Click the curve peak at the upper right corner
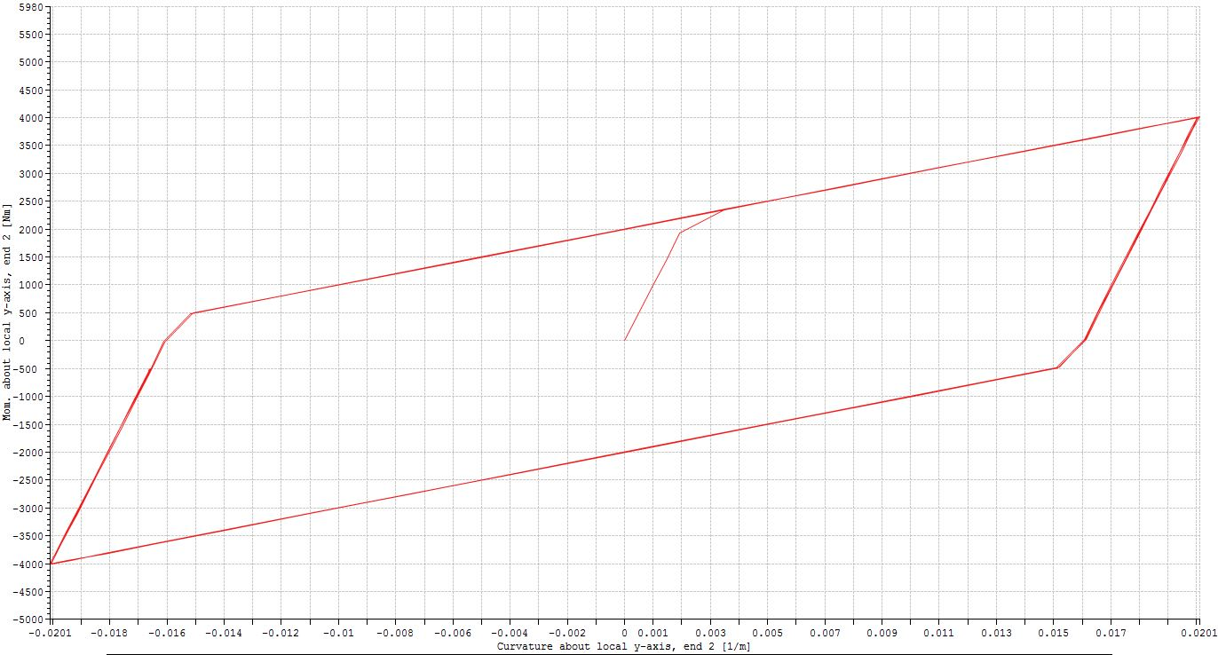This screenshot has height=655, width=1218. click(1198, 117)
